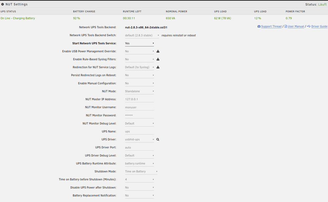Click the BATTERY CHARGE column header
328x202 pixels.
84,11
